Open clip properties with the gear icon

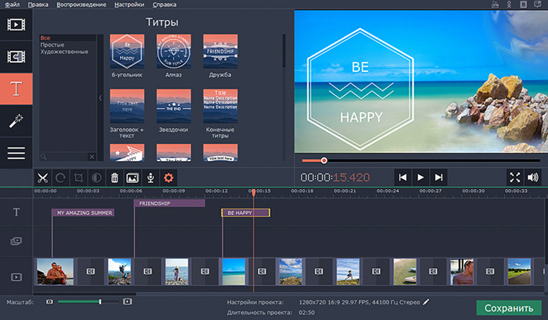click(x=168, y=177)
